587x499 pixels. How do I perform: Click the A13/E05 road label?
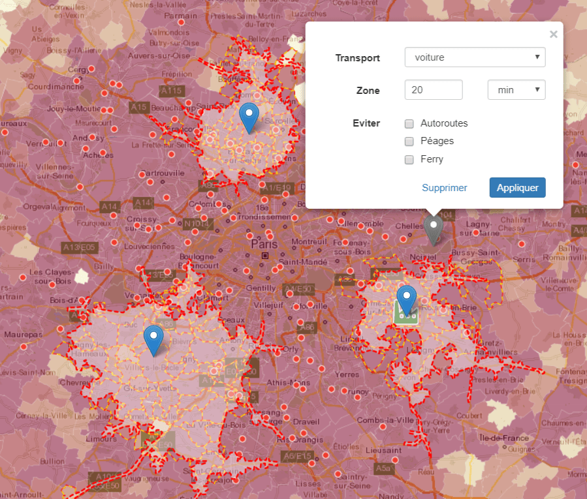[79, 247]
